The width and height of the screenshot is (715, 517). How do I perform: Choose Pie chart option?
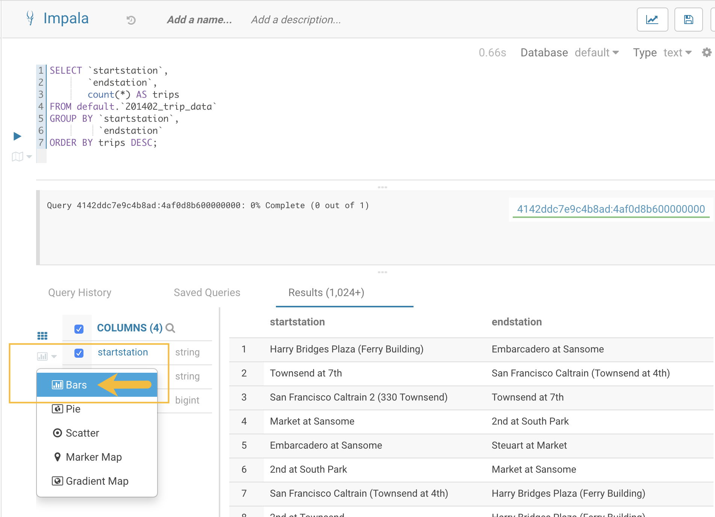point(73,409)
